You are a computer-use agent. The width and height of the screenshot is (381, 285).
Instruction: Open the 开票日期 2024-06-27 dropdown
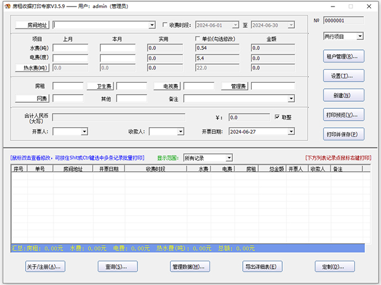(291, 131)
